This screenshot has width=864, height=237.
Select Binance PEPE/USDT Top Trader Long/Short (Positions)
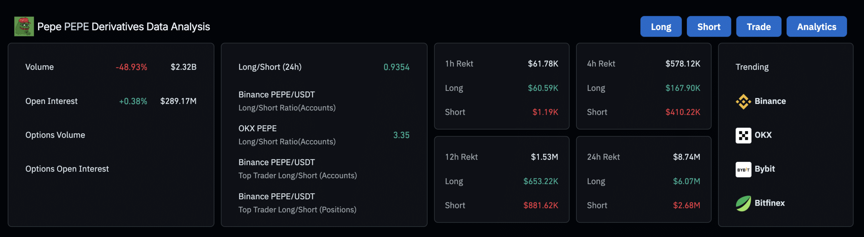coord(297,203)
